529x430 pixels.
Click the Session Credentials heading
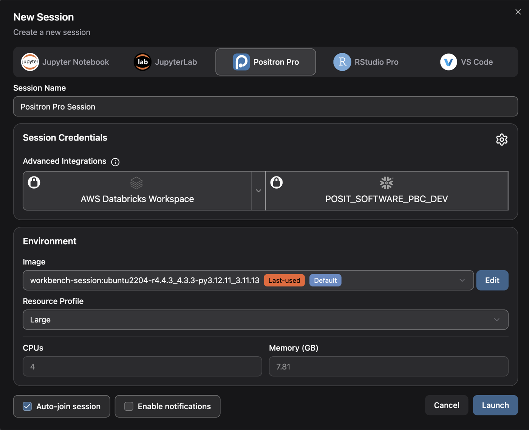[65, 138]
